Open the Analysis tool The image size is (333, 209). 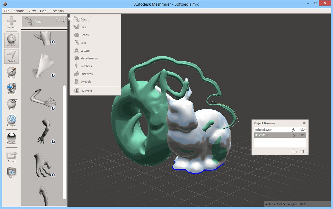pos(12,120)
